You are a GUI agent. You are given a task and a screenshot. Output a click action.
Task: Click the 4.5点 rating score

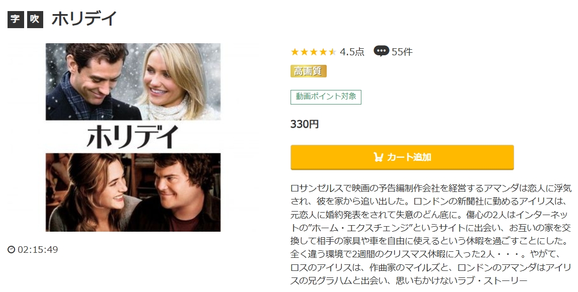pos(352,52)
